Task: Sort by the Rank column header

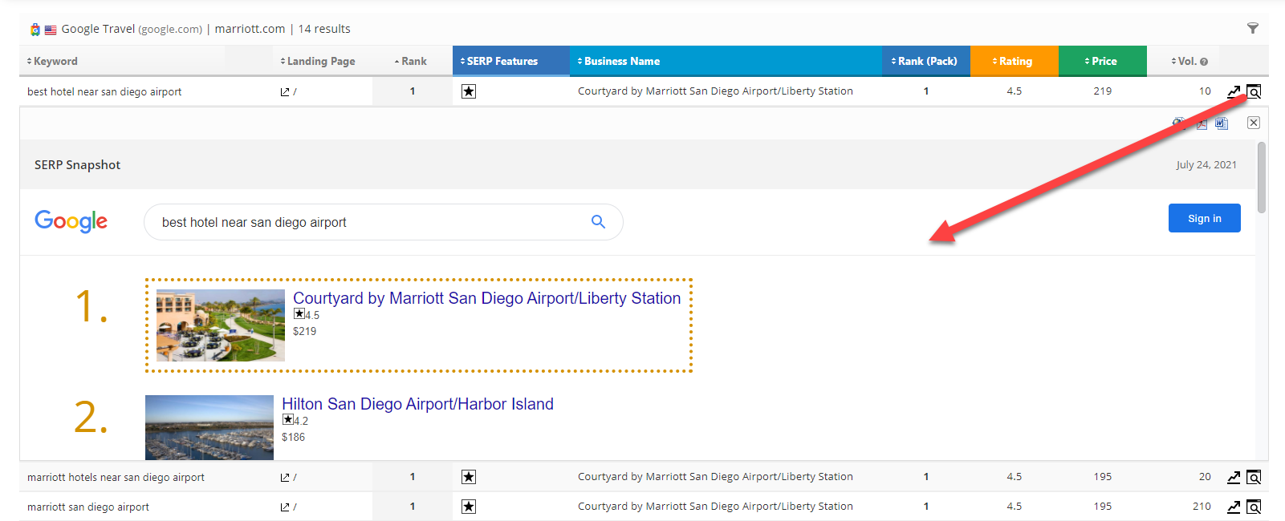Action: 413,62
